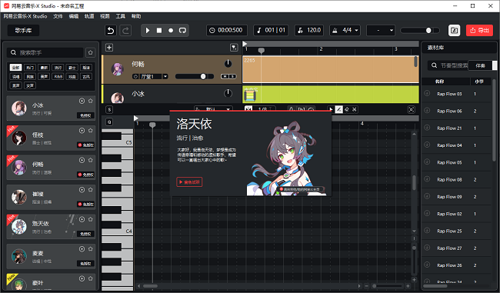Open the 文件 menu
Image resolution: width=500 pixels, height=293 pixels.
click(58, 16)
